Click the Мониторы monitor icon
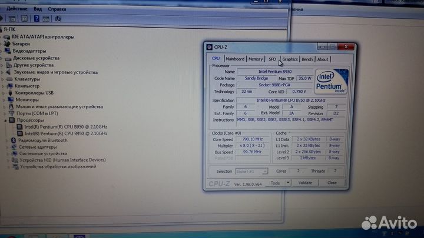The image size is (424, 238). [11, 99]
